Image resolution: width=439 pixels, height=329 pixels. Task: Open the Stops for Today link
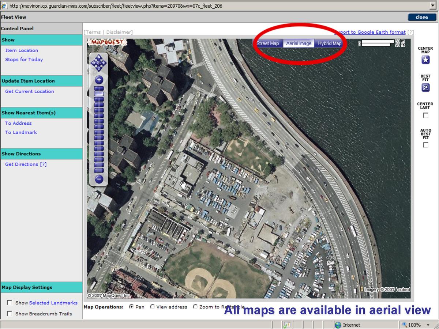(x=24, y=60)
